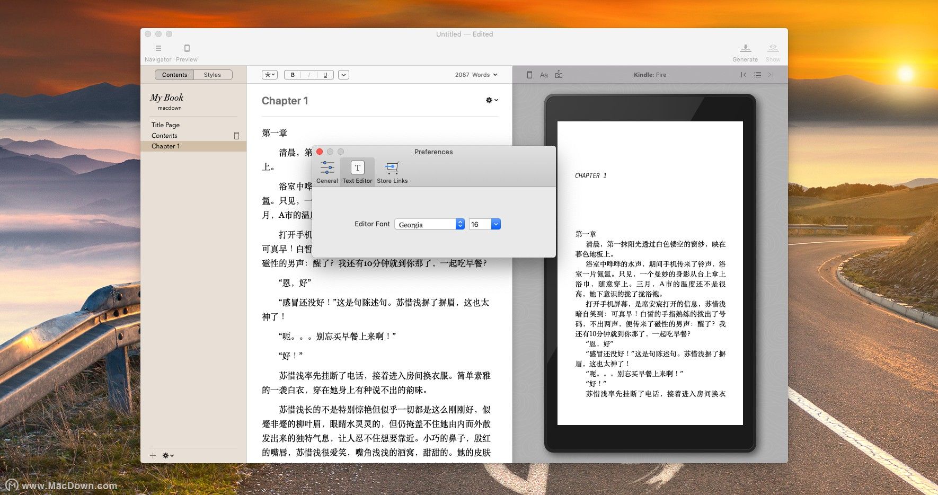938x495 pixels.
Task: Toggle bold formatting
Action: click(292, 74)
